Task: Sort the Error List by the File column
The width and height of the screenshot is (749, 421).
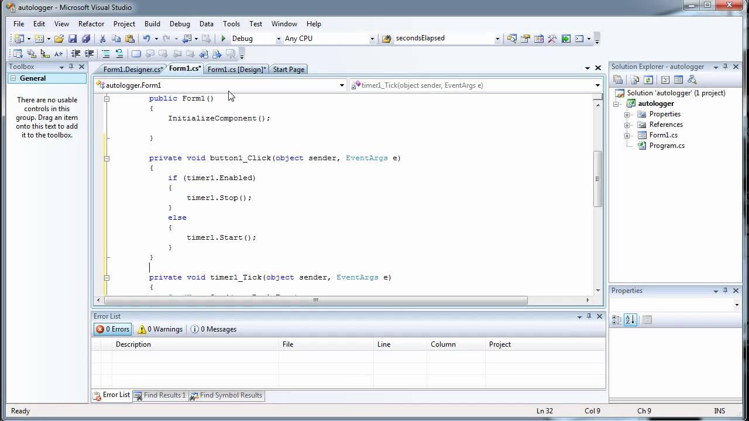Action: [x=326, y=344]
